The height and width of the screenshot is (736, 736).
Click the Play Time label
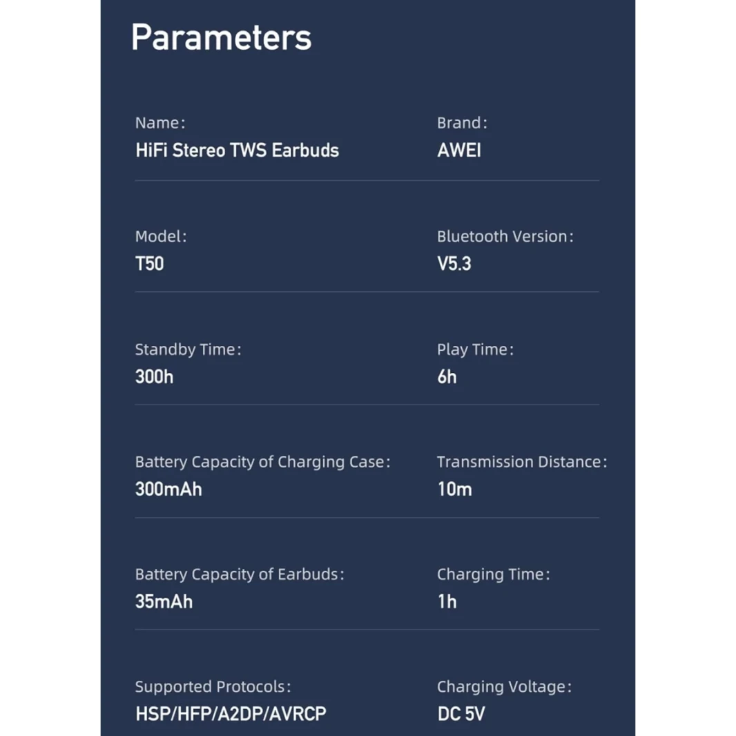474,349
